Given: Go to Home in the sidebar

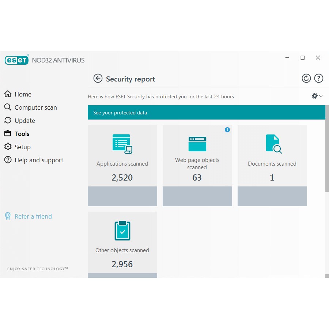Looking at the screenshot, I should (x=23, y=94).
